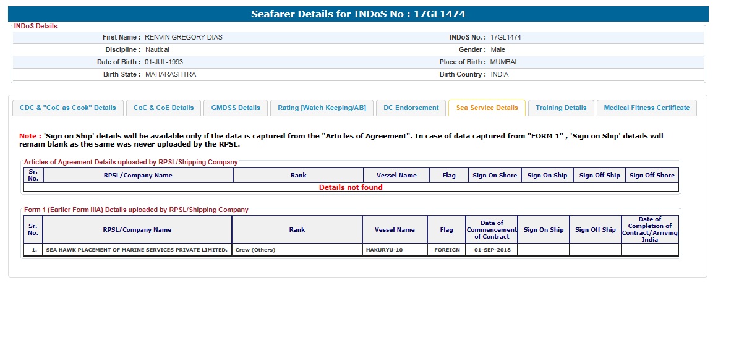This screenshot has height=340, width=739.
Task: Switch to the CoC & CoE Details tab
Action: point(163,108)
